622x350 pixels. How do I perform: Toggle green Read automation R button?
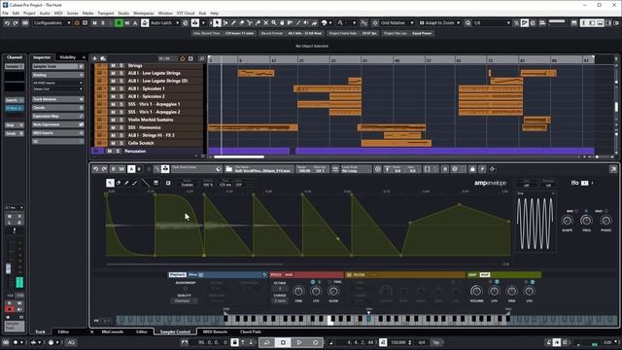tap(119, 23)
